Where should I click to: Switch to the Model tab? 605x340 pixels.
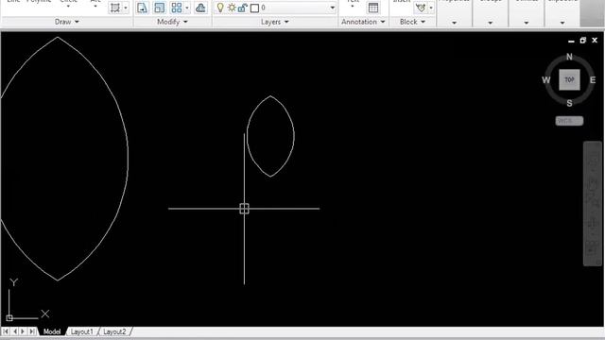coord(52,331)
